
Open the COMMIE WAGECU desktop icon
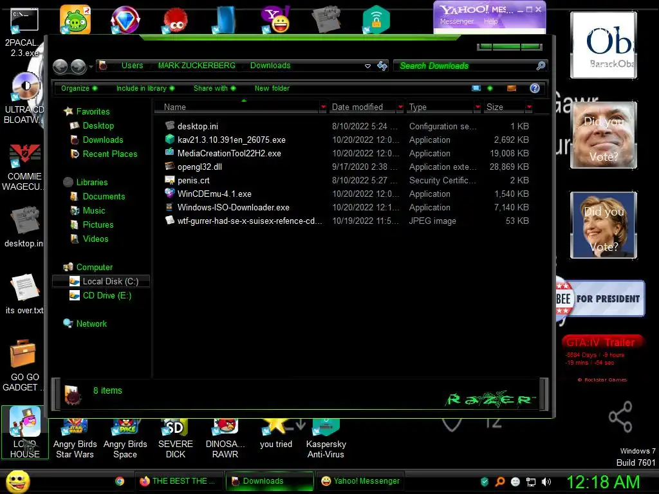click(24, 167)
